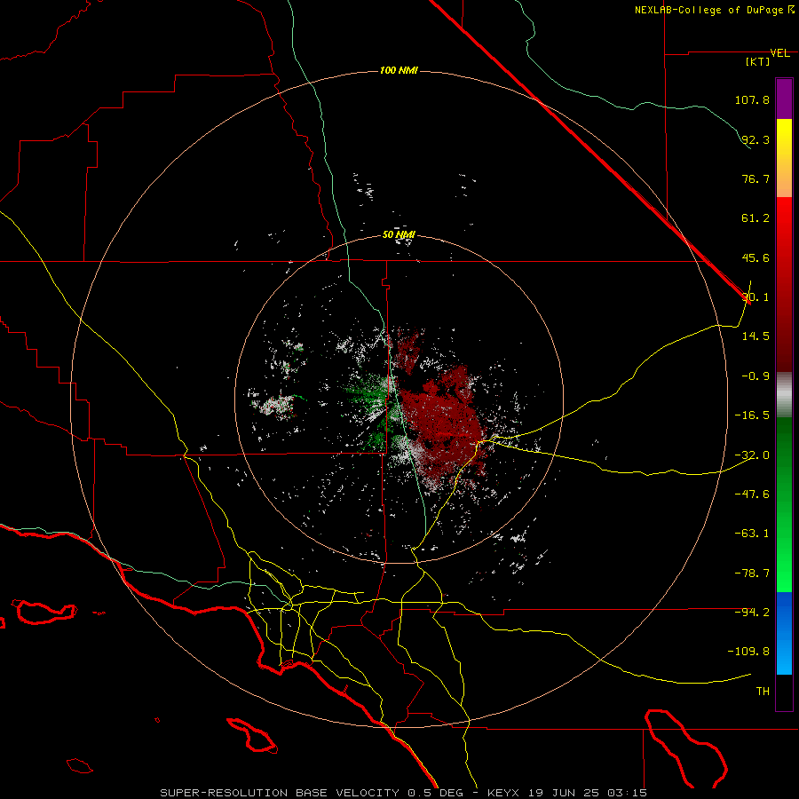Click the 107.8 velocity scale value

pos(752,99)
